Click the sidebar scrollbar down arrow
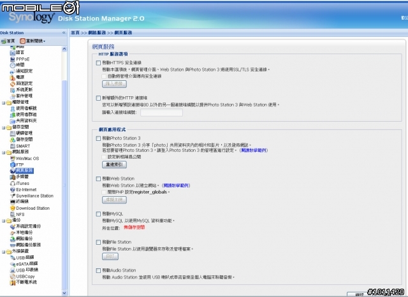 pyautogui.click(x=64, y=293)
